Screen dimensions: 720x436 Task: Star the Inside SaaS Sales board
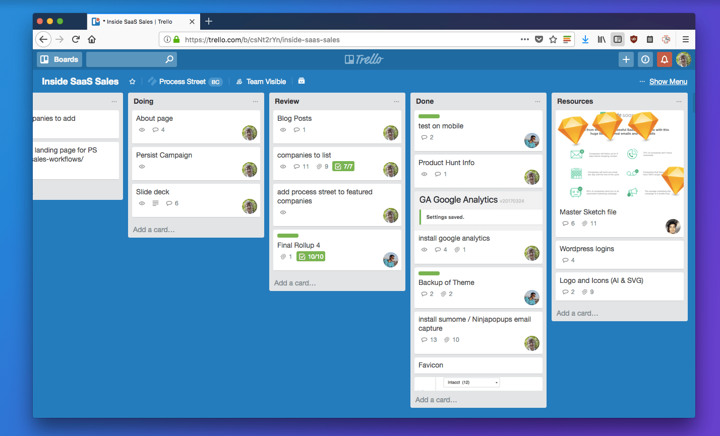point(132,82)
